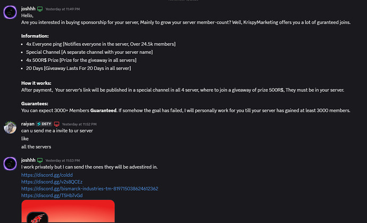Click the joshhh username above the "Hello," message
Screen dimensions: 367x223
click(x=28, y=9)
